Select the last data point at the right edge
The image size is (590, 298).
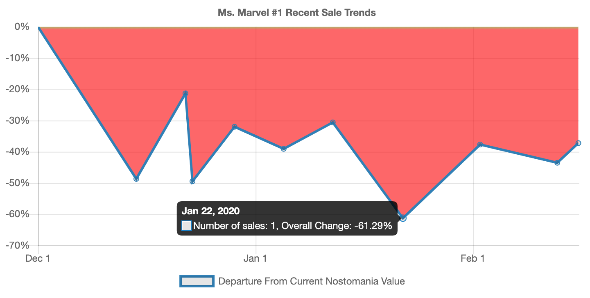pos(578,143)
